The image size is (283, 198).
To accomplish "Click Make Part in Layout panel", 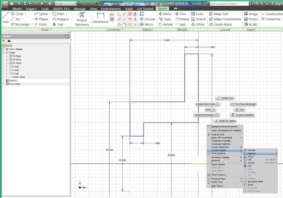I will click(x=219, y=14).
